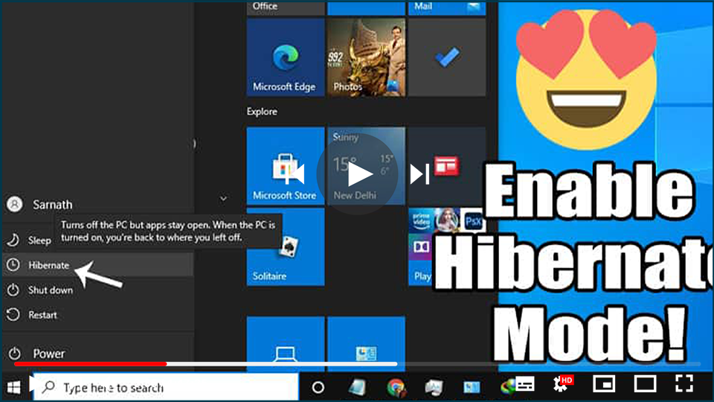Skip to the next video
Viewport: 714px width, 402px height.
pyautogui.click(x=420, y=174)
